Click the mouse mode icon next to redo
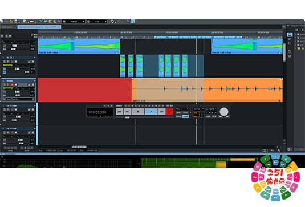Viewport: 305px width, 207px height. pyautogui.click(x=128, y=21)
